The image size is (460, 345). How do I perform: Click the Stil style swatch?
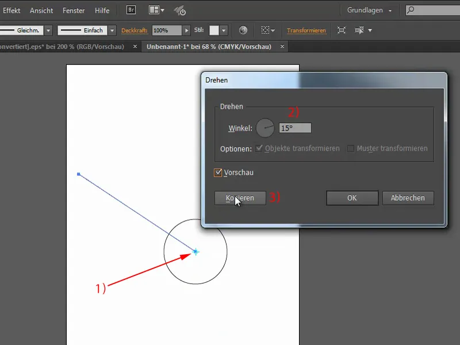coord(214,30)
